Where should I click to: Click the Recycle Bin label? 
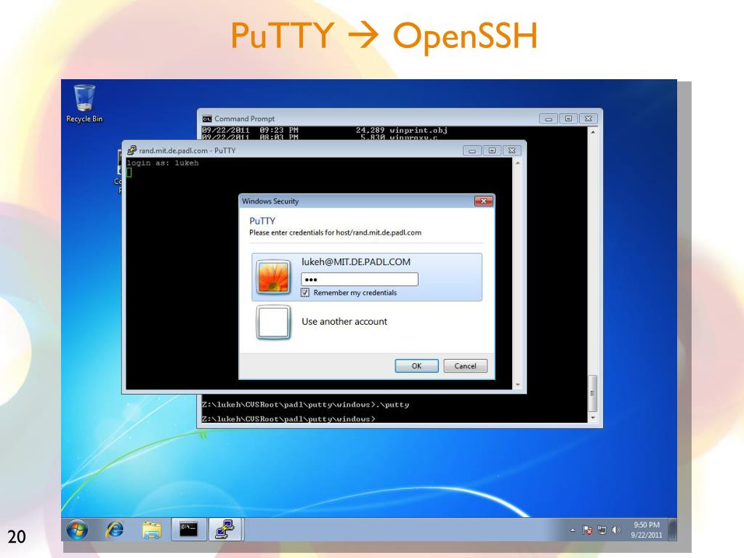tap(84, 118)
